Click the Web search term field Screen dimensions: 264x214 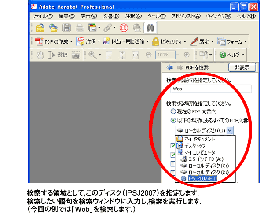tap(211, 89)
